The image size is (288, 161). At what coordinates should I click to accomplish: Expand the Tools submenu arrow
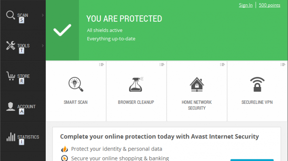[43, 46]
